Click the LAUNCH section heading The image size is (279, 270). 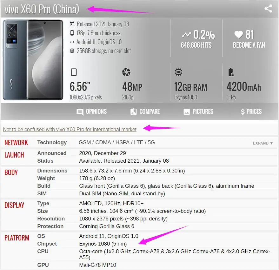(x=14, y=155)
